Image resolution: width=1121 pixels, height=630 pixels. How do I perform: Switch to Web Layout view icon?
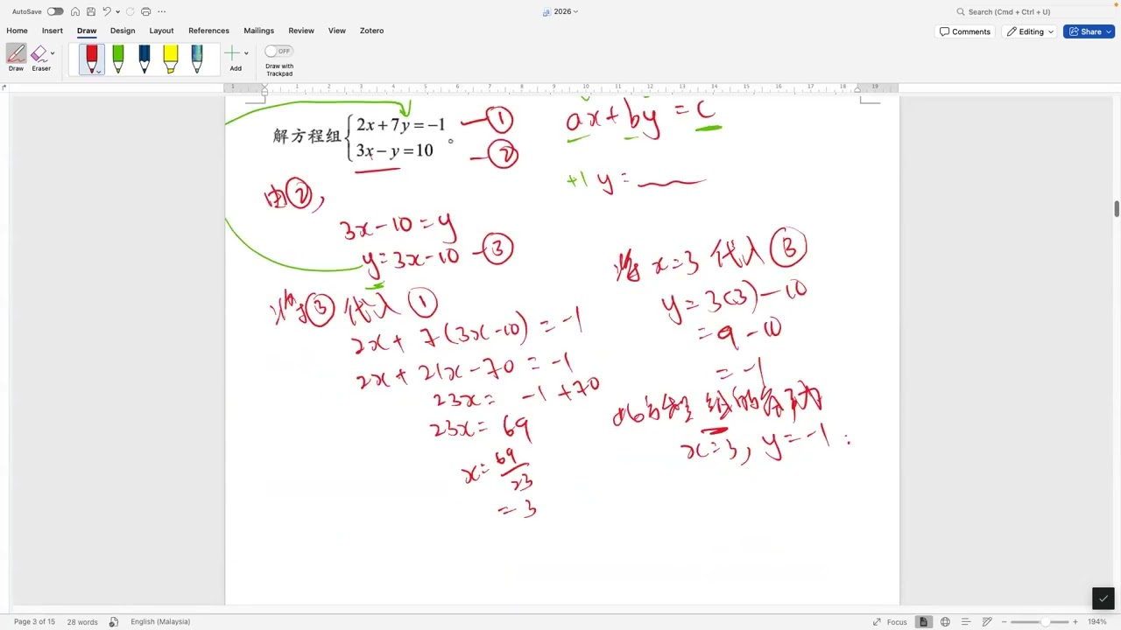[x=945, y=621]
